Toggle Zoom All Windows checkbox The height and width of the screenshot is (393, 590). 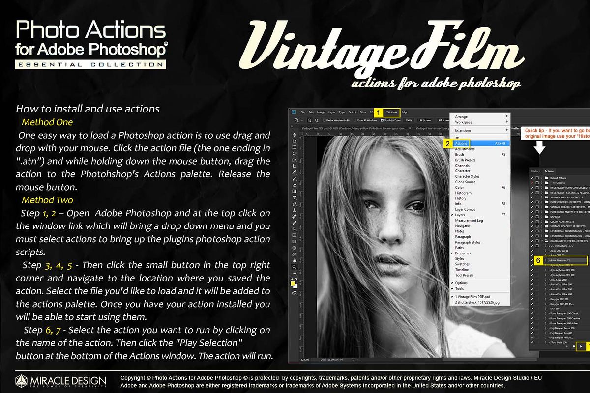coord(355,120)
